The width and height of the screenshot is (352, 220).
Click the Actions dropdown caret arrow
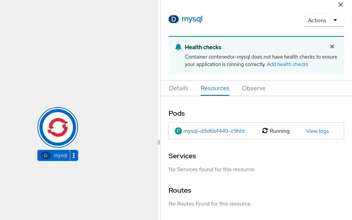pos(335,20)
